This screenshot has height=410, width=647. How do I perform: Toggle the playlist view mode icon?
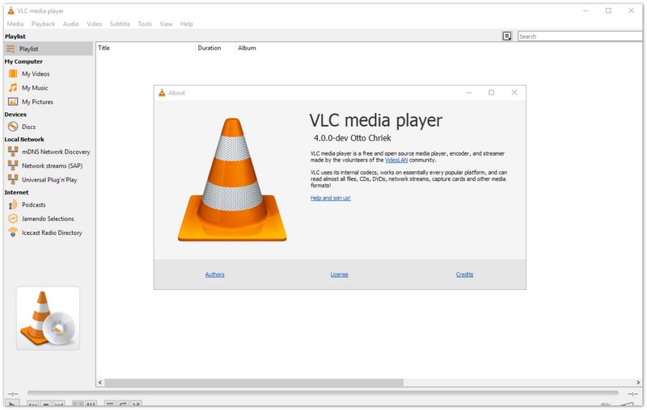coord(507,36)
